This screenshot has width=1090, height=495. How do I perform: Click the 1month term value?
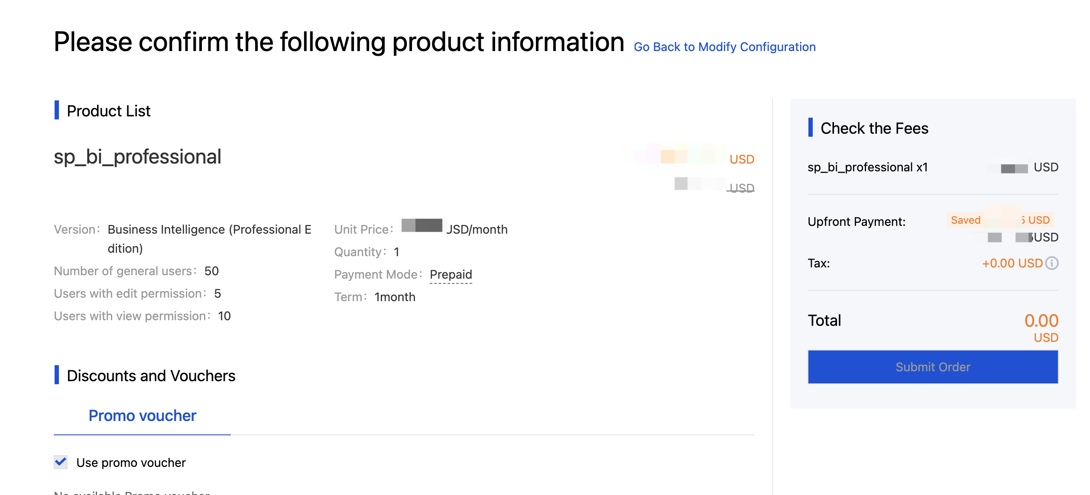click(395, 297)
